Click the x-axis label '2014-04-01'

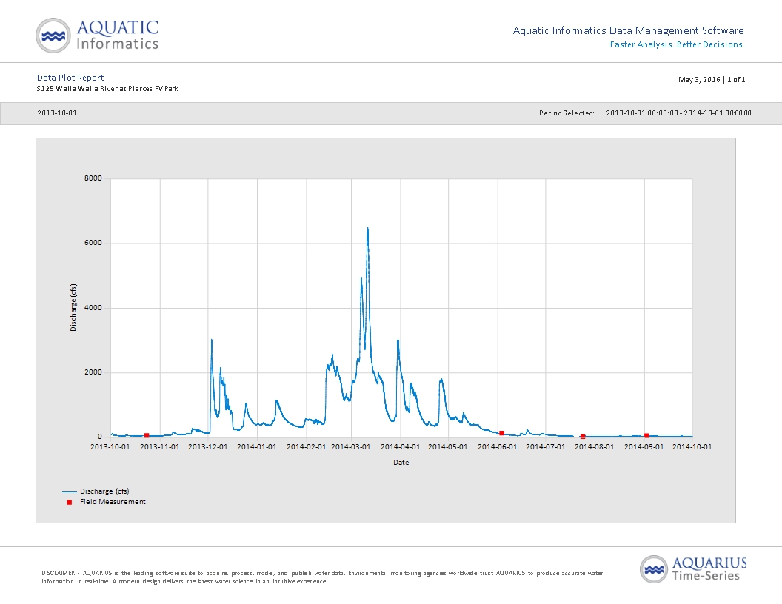(401, 447)
